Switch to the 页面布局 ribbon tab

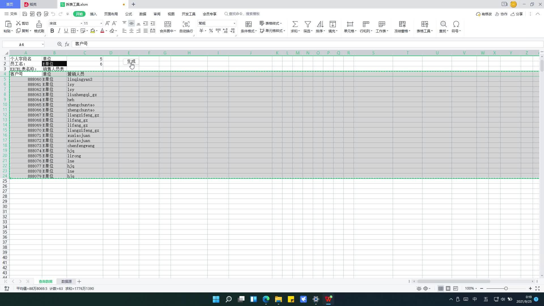click(111, 14)
